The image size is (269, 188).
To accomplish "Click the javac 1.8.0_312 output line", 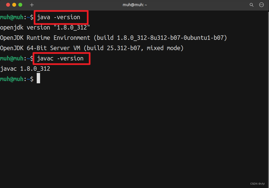I will point(25,69).
